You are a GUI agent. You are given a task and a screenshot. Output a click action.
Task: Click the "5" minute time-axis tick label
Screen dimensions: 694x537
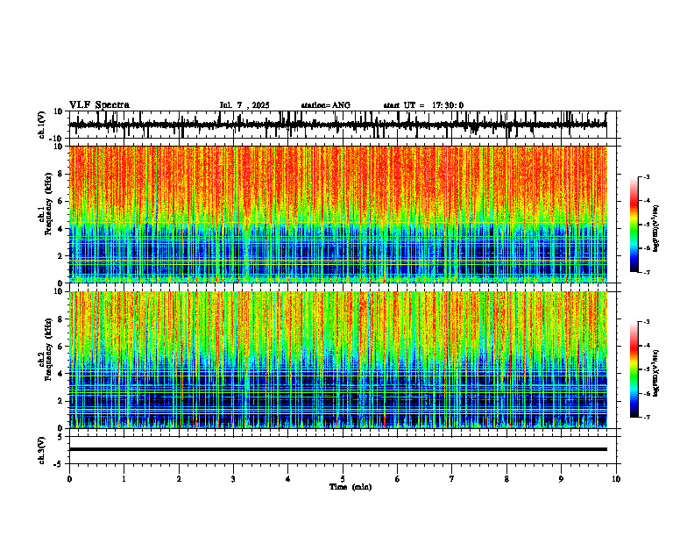(343, 479)
